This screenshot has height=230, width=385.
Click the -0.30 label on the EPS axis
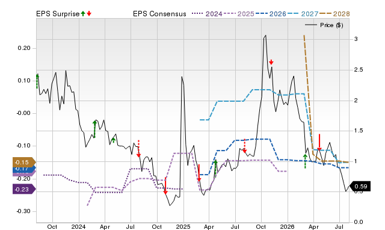click(23, 211)
